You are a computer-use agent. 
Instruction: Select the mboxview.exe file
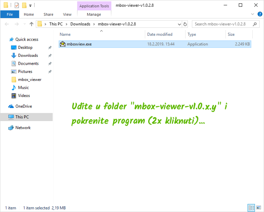tap(79, 44)
